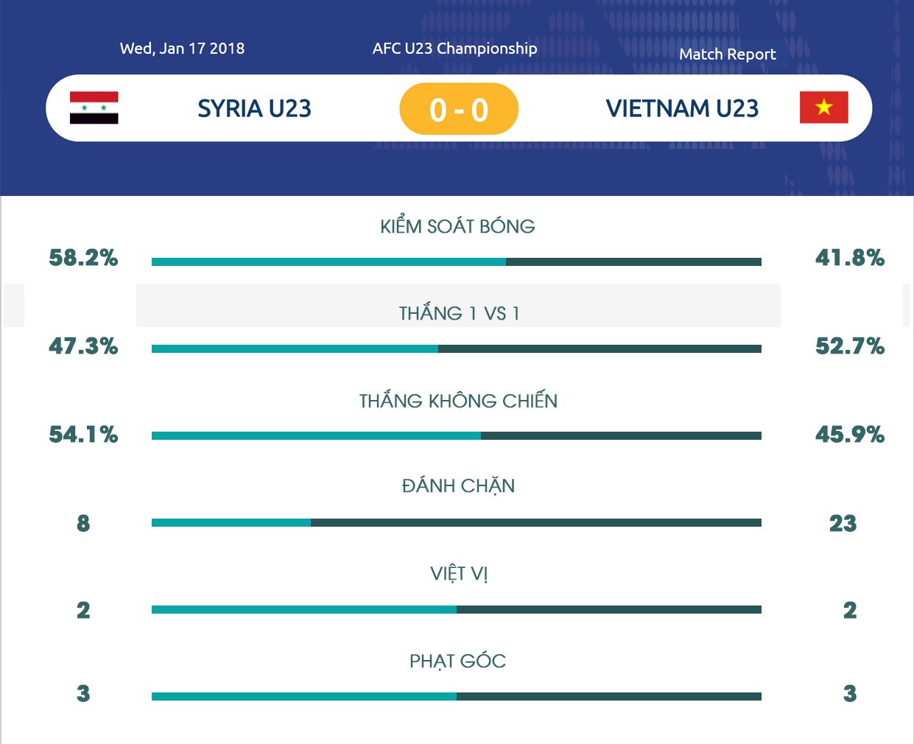
Task: Click the KIỂM SOÁT BÓNG stat label
Action: (x=457, y=226)
